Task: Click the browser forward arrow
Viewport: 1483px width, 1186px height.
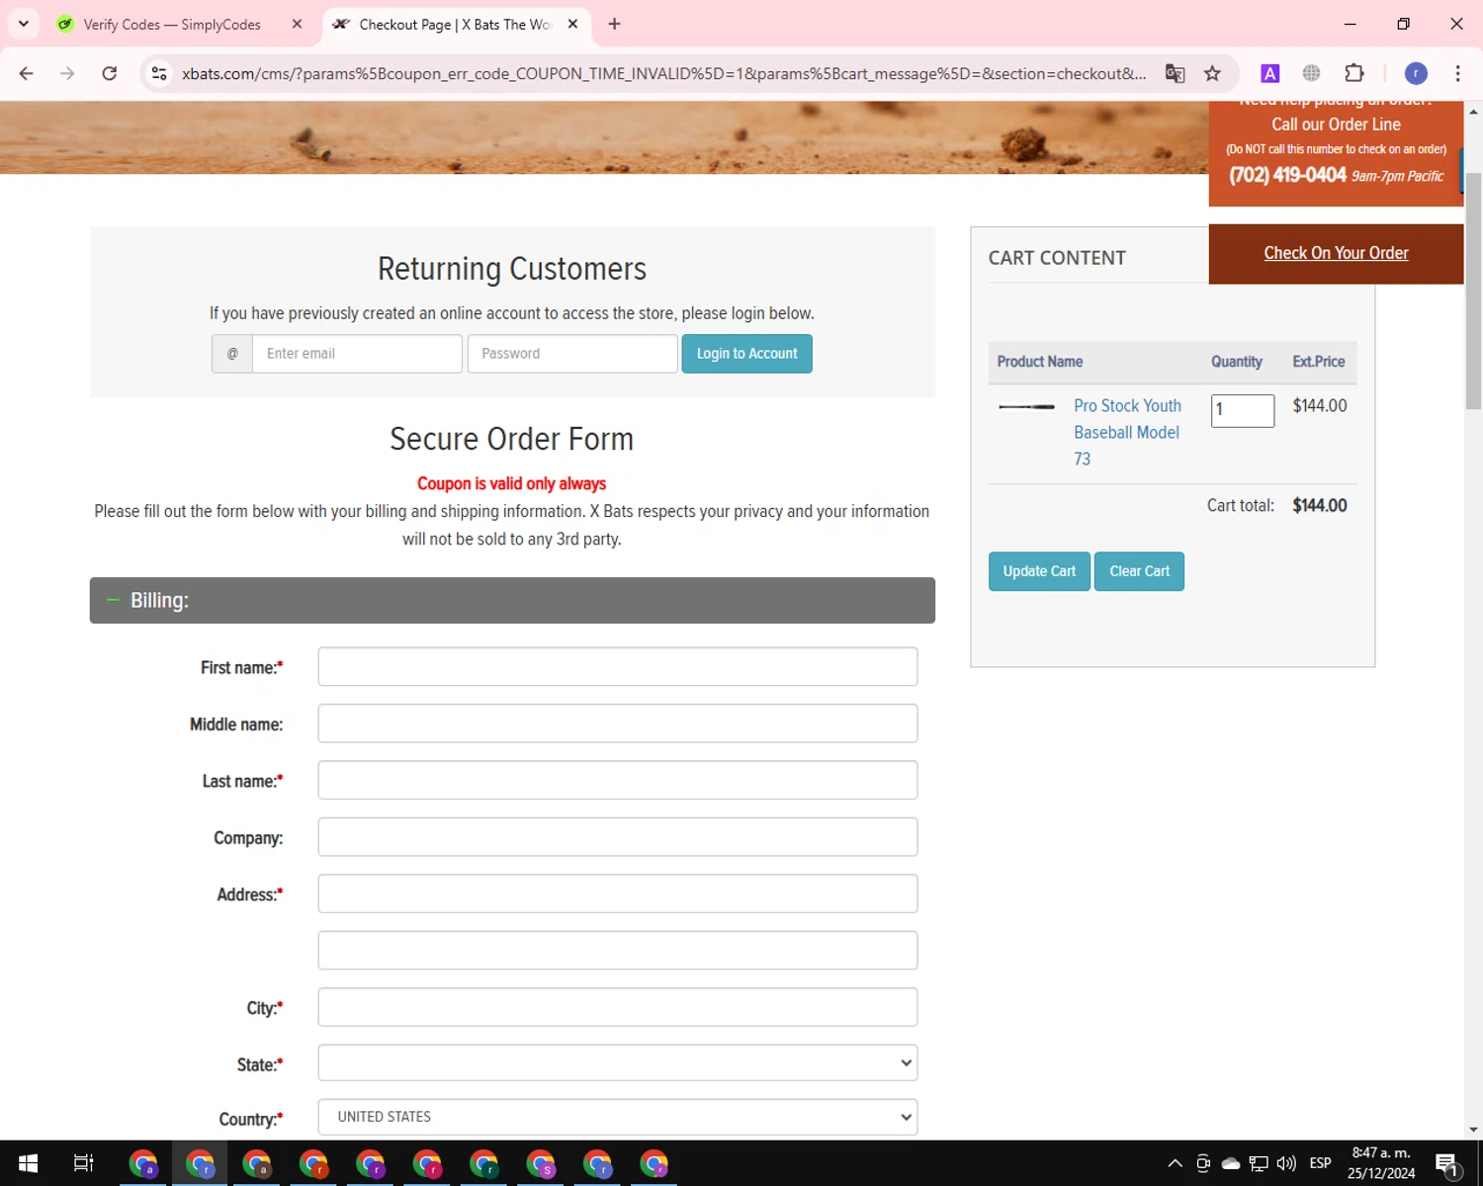Action: 67,73
